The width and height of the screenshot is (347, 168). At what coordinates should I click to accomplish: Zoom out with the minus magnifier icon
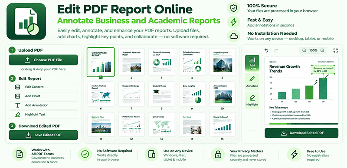[304, 50]
